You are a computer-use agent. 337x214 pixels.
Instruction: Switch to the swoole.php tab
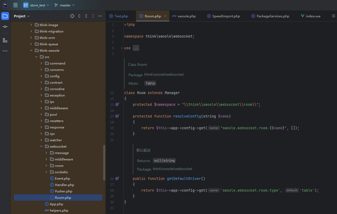pos(184,16)
